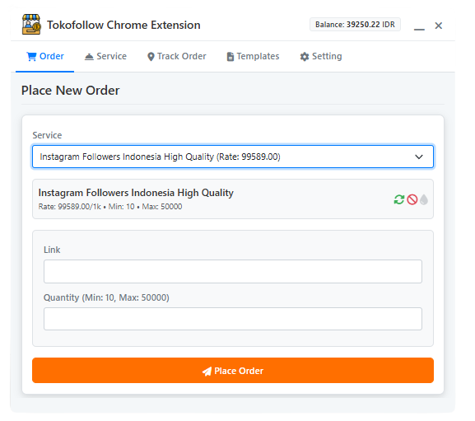
Task: Click the green refill arrows icon
Action: pos(399,199)
